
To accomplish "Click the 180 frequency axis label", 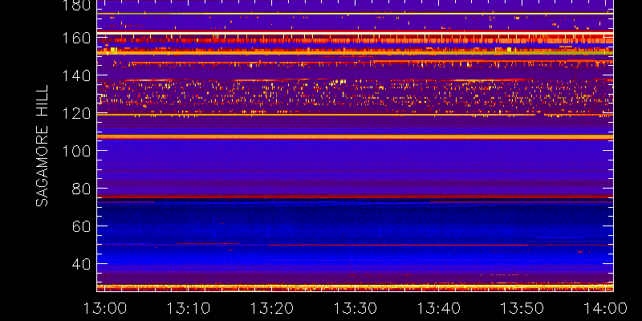I will pos(76,4).
